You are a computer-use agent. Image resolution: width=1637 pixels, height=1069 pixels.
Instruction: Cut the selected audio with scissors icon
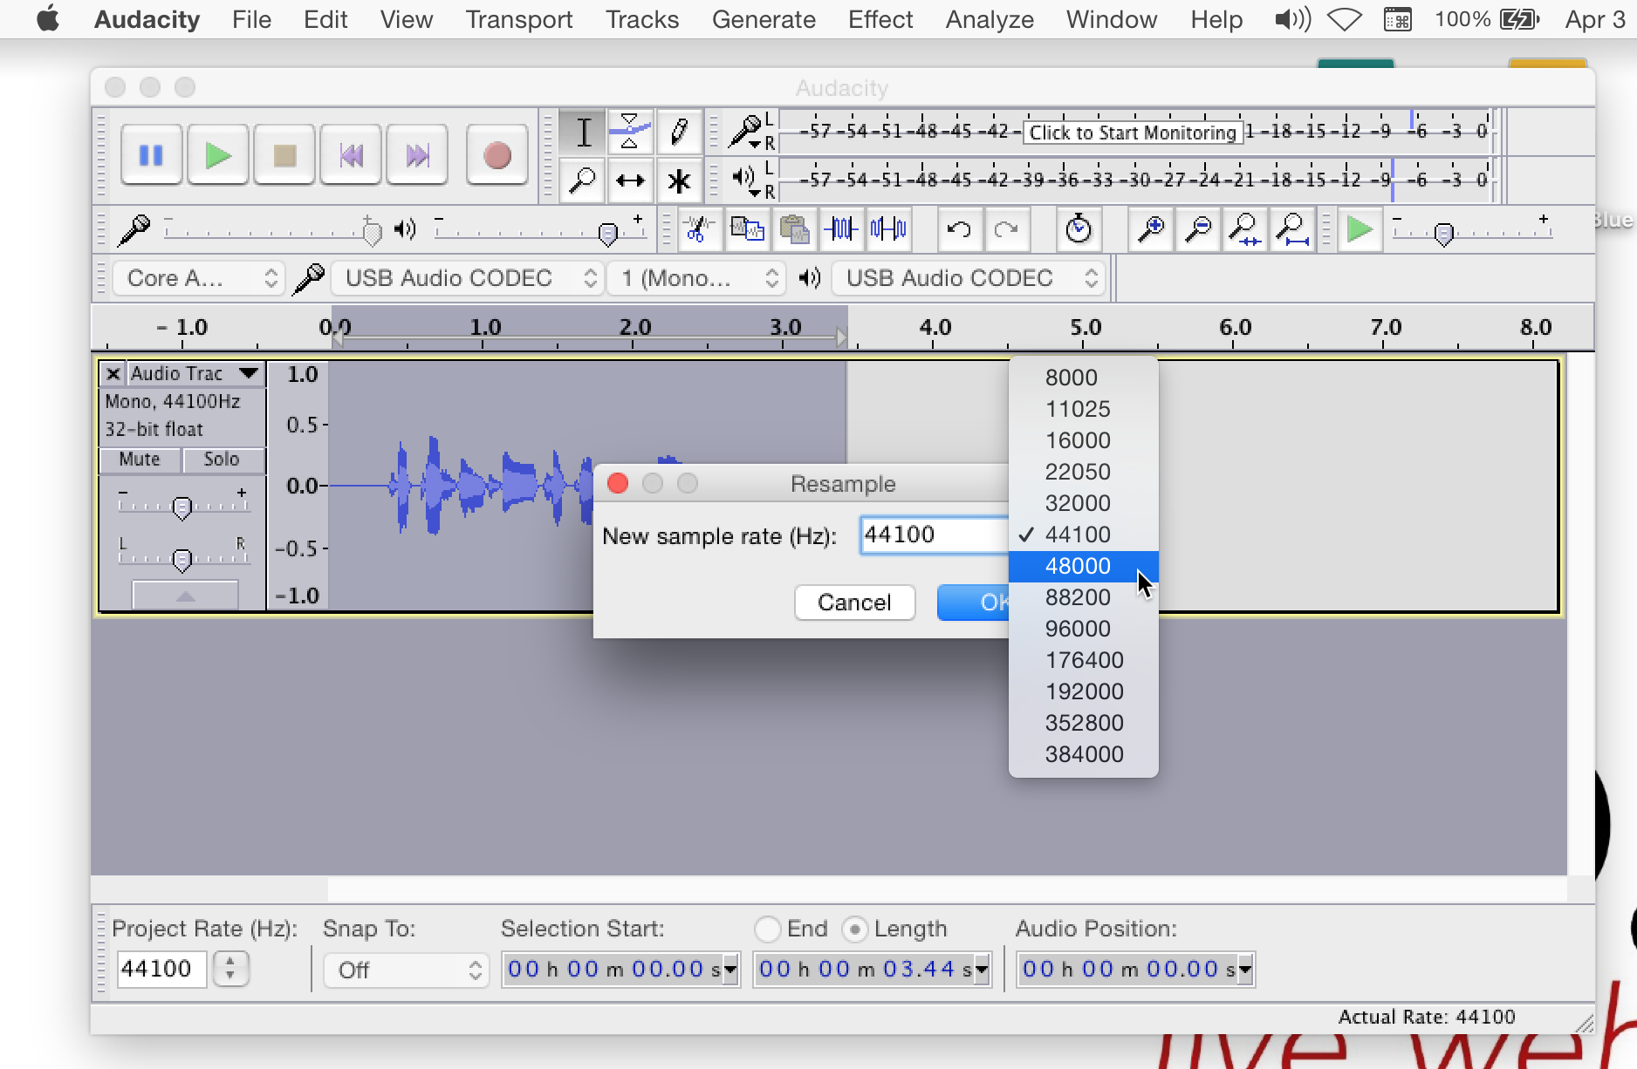[697, 229]
